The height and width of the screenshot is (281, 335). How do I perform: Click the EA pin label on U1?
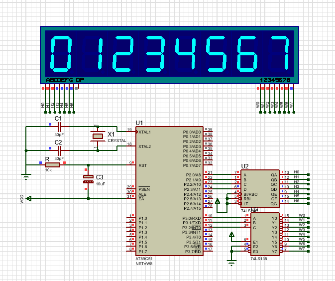pos(141,199)
